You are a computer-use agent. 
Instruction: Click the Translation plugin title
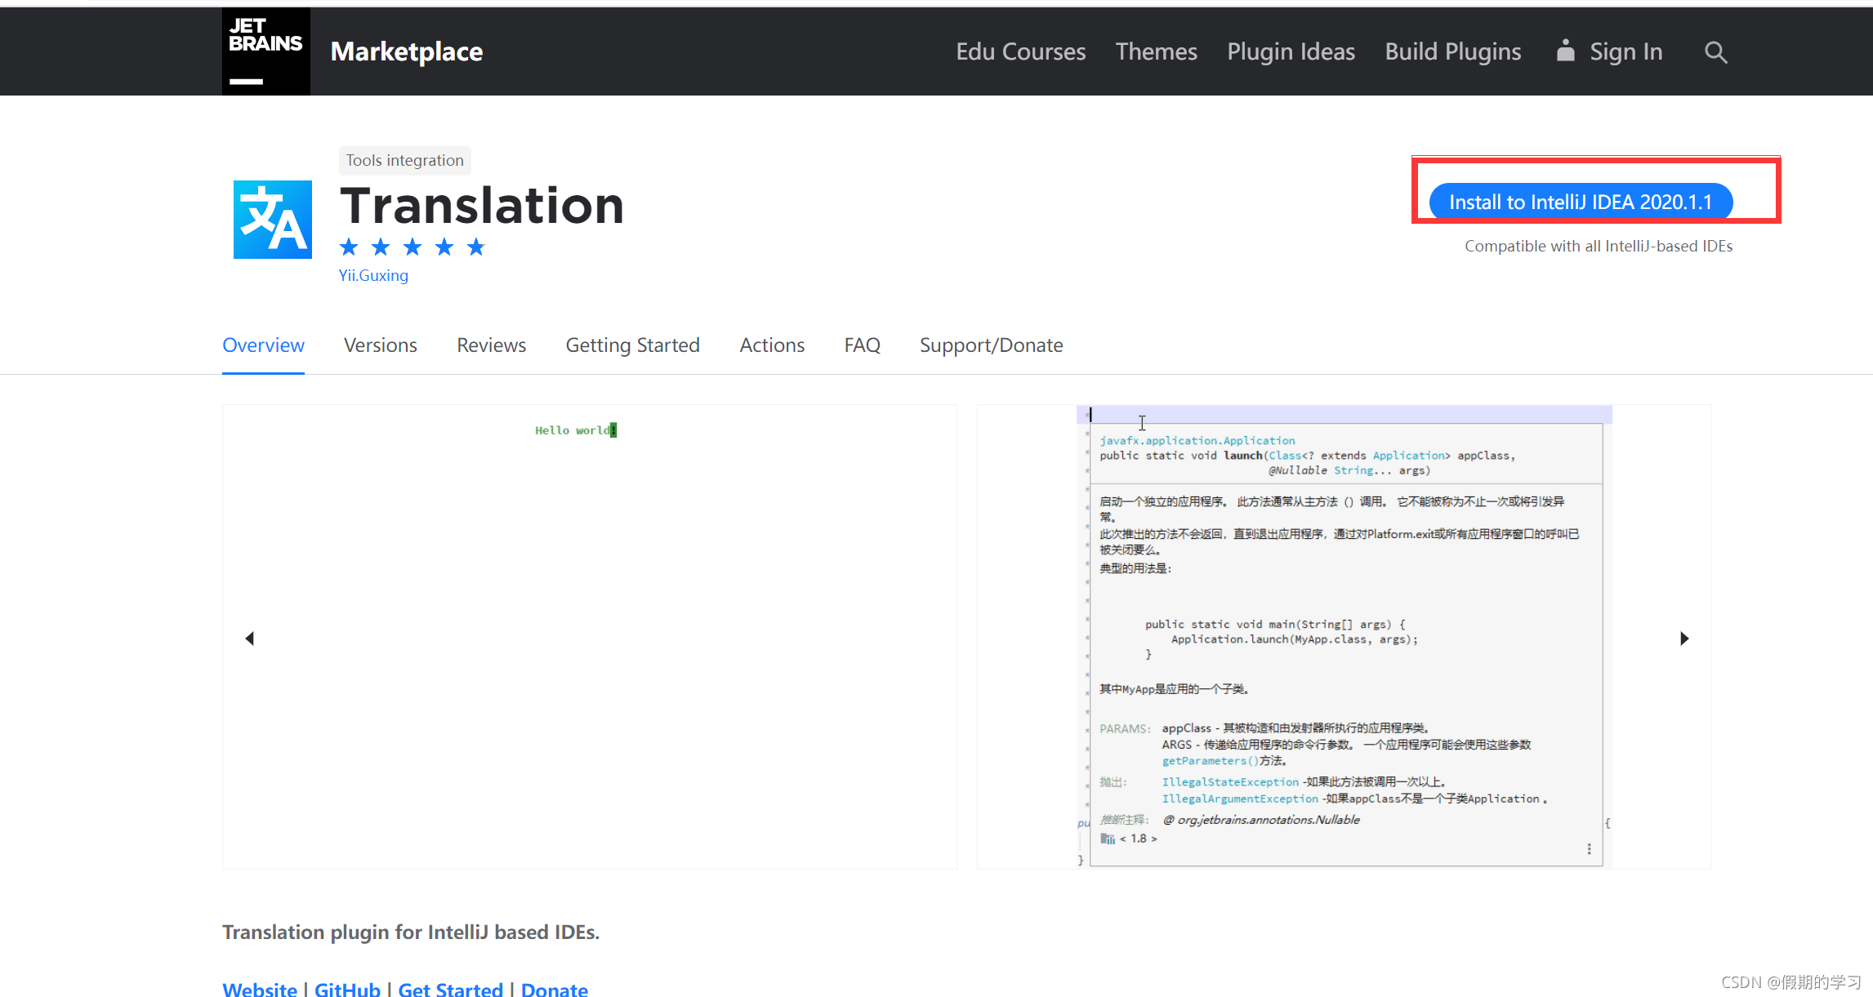(482, 205)
